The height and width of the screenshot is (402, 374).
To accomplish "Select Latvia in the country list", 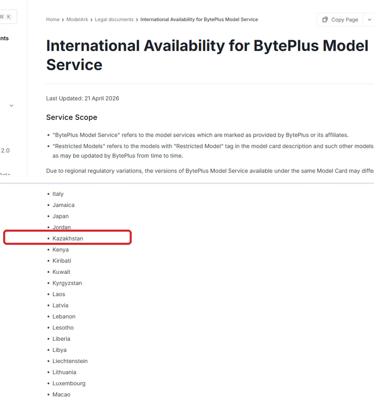I will [x=60, y=305].
